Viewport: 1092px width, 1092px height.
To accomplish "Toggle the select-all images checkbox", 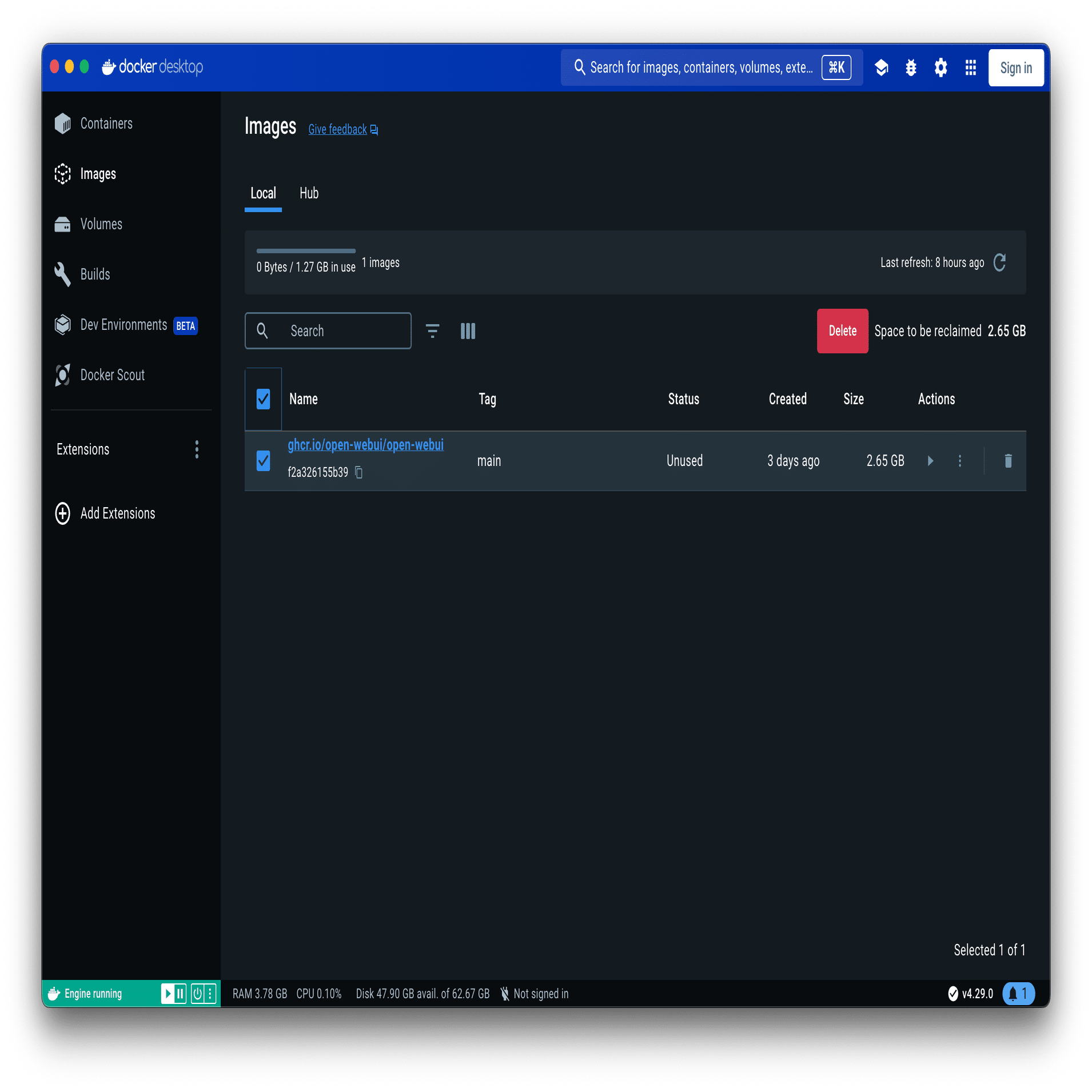I will (x=263, y=399).
